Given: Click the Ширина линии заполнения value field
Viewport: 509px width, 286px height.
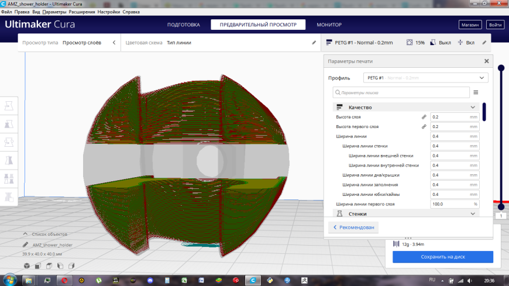Looking at the screenshot, I should pos(455,185).
